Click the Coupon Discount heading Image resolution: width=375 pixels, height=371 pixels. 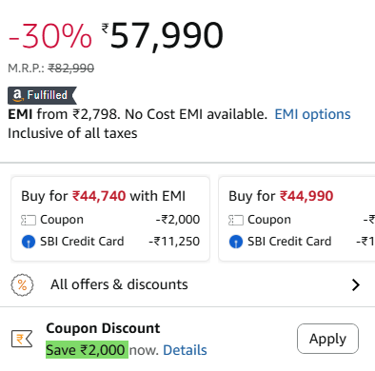point(103,328)
